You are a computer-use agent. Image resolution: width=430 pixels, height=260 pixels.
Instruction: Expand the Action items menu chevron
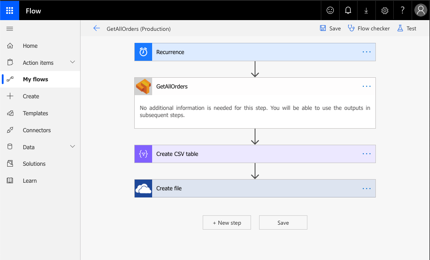click(x=72, y=63)
